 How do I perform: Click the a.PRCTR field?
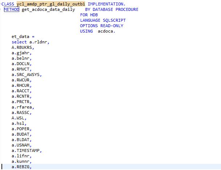point(22,102)
